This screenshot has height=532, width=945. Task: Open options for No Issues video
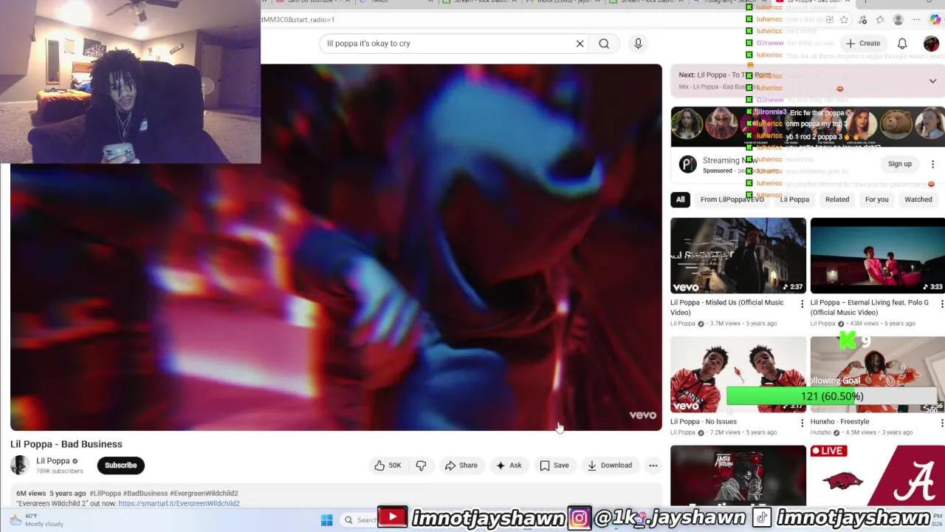[802, 423]
